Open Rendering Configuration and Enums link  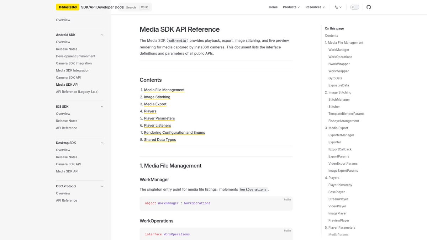pos(174,133)
